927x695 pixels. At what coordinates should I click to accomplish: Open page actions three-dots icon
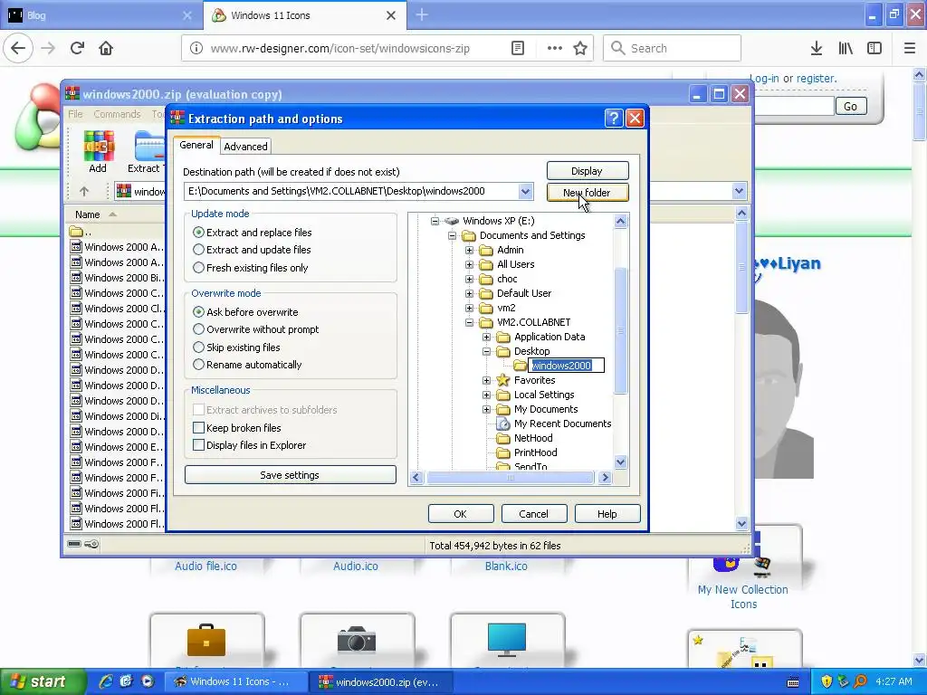[x=555, y=48]
